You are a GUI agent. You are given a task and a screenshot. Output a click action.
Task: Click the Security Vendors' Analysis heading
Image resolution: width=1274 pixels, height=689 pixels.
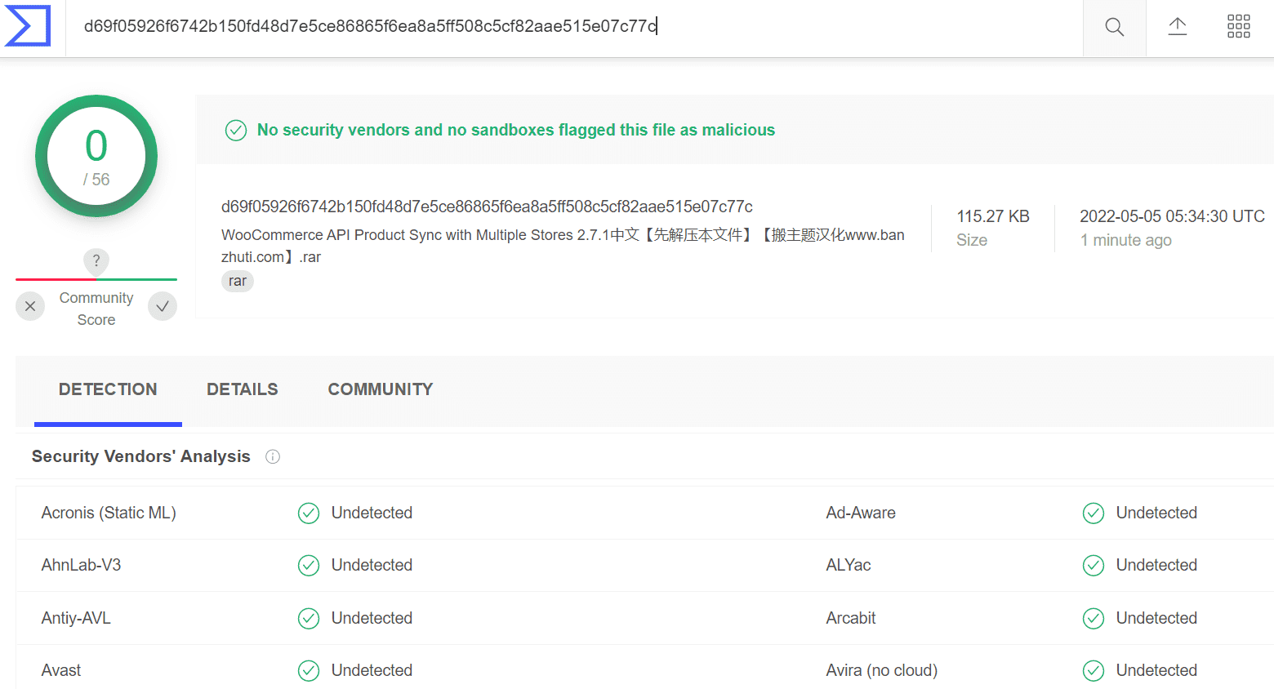tap(141, 456)
